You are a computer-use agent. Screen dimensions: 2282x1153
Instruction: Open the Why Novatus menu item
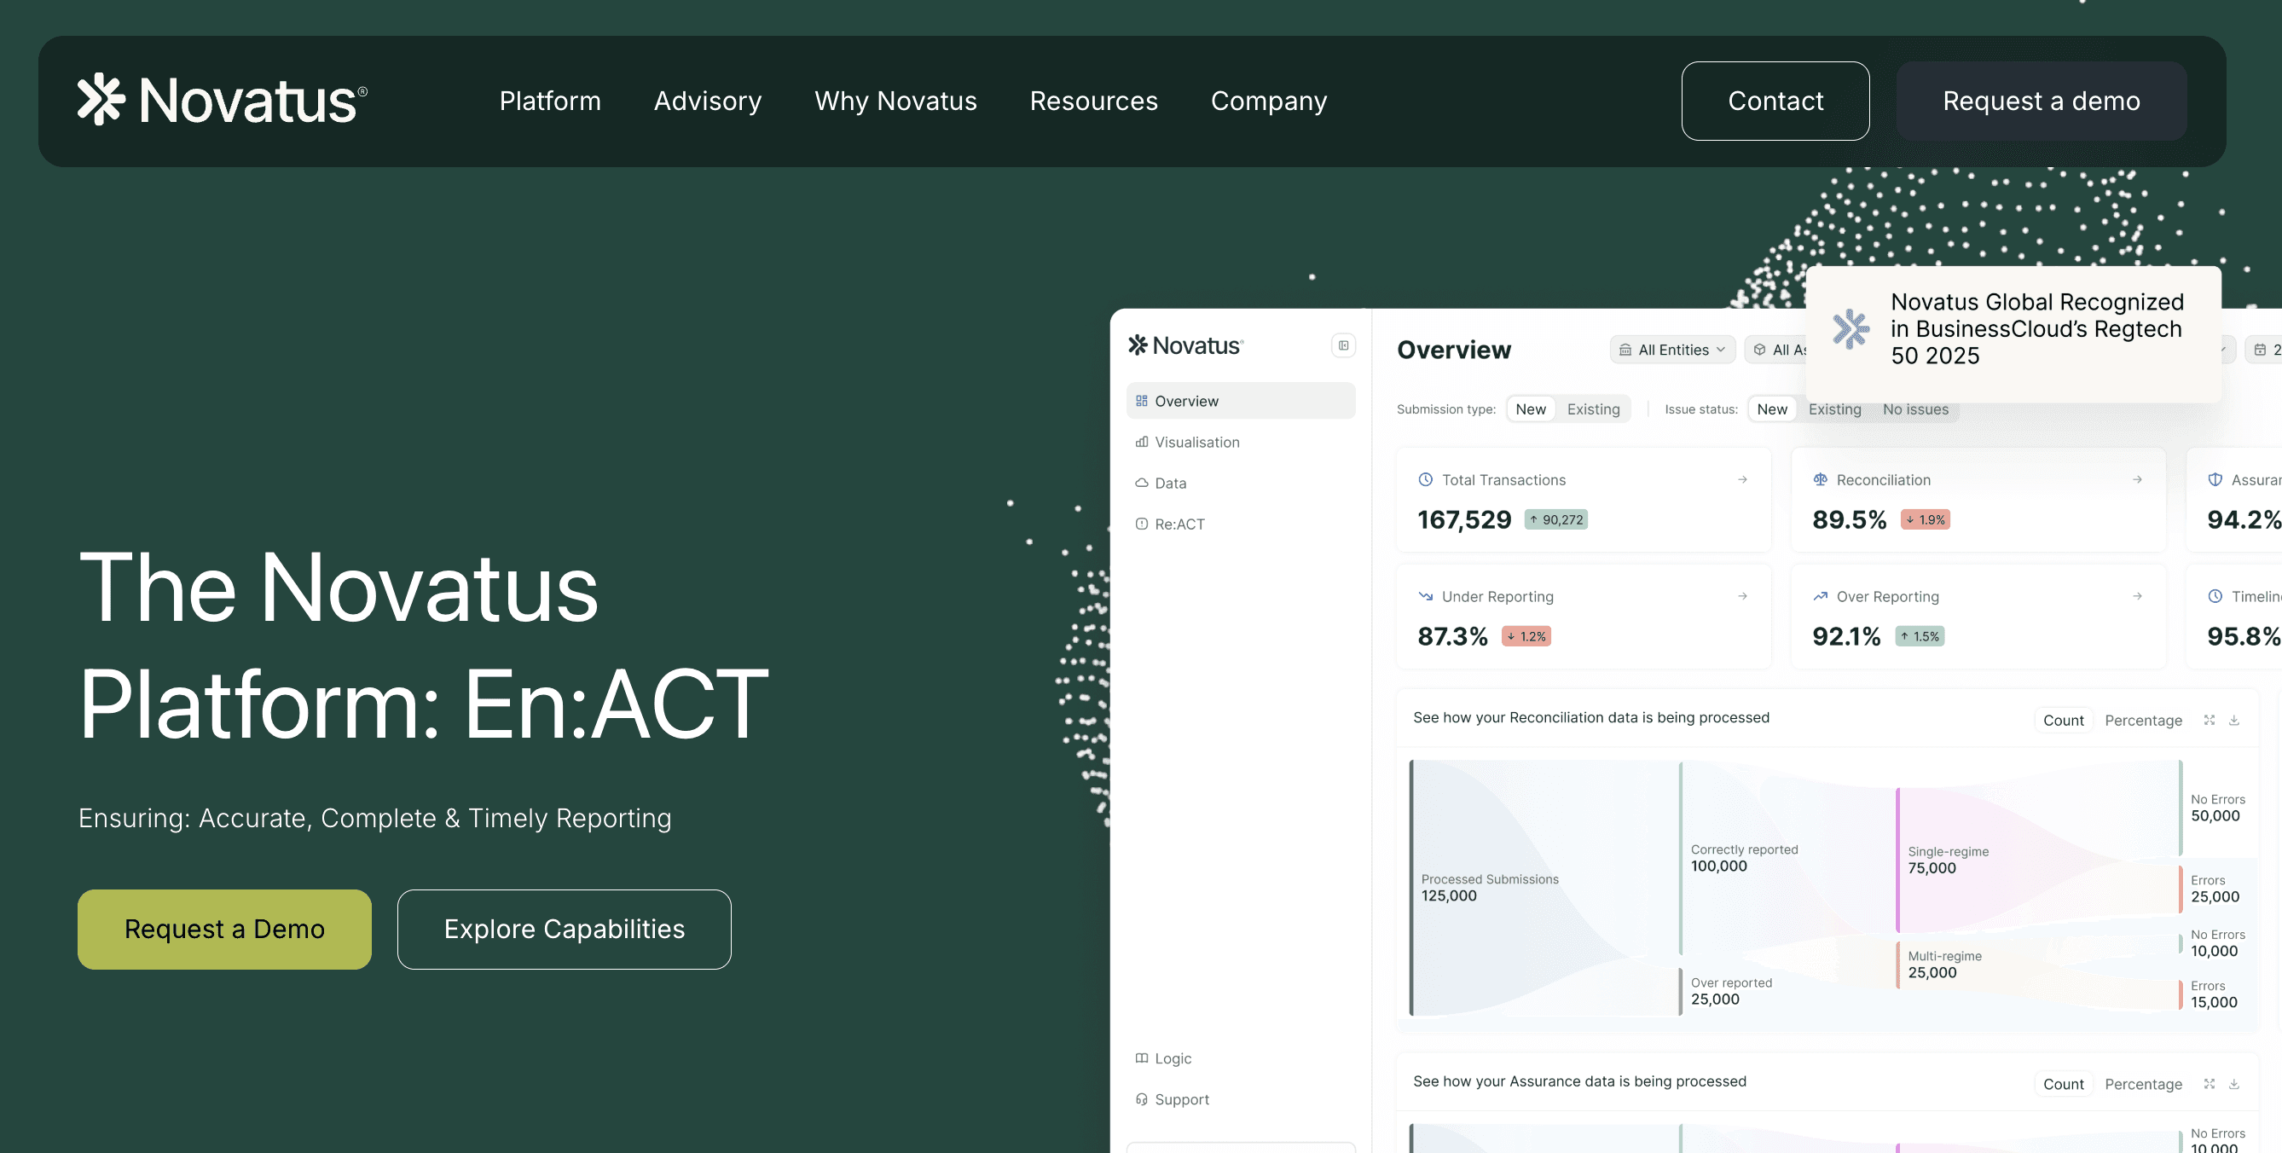tap(895, 101)
